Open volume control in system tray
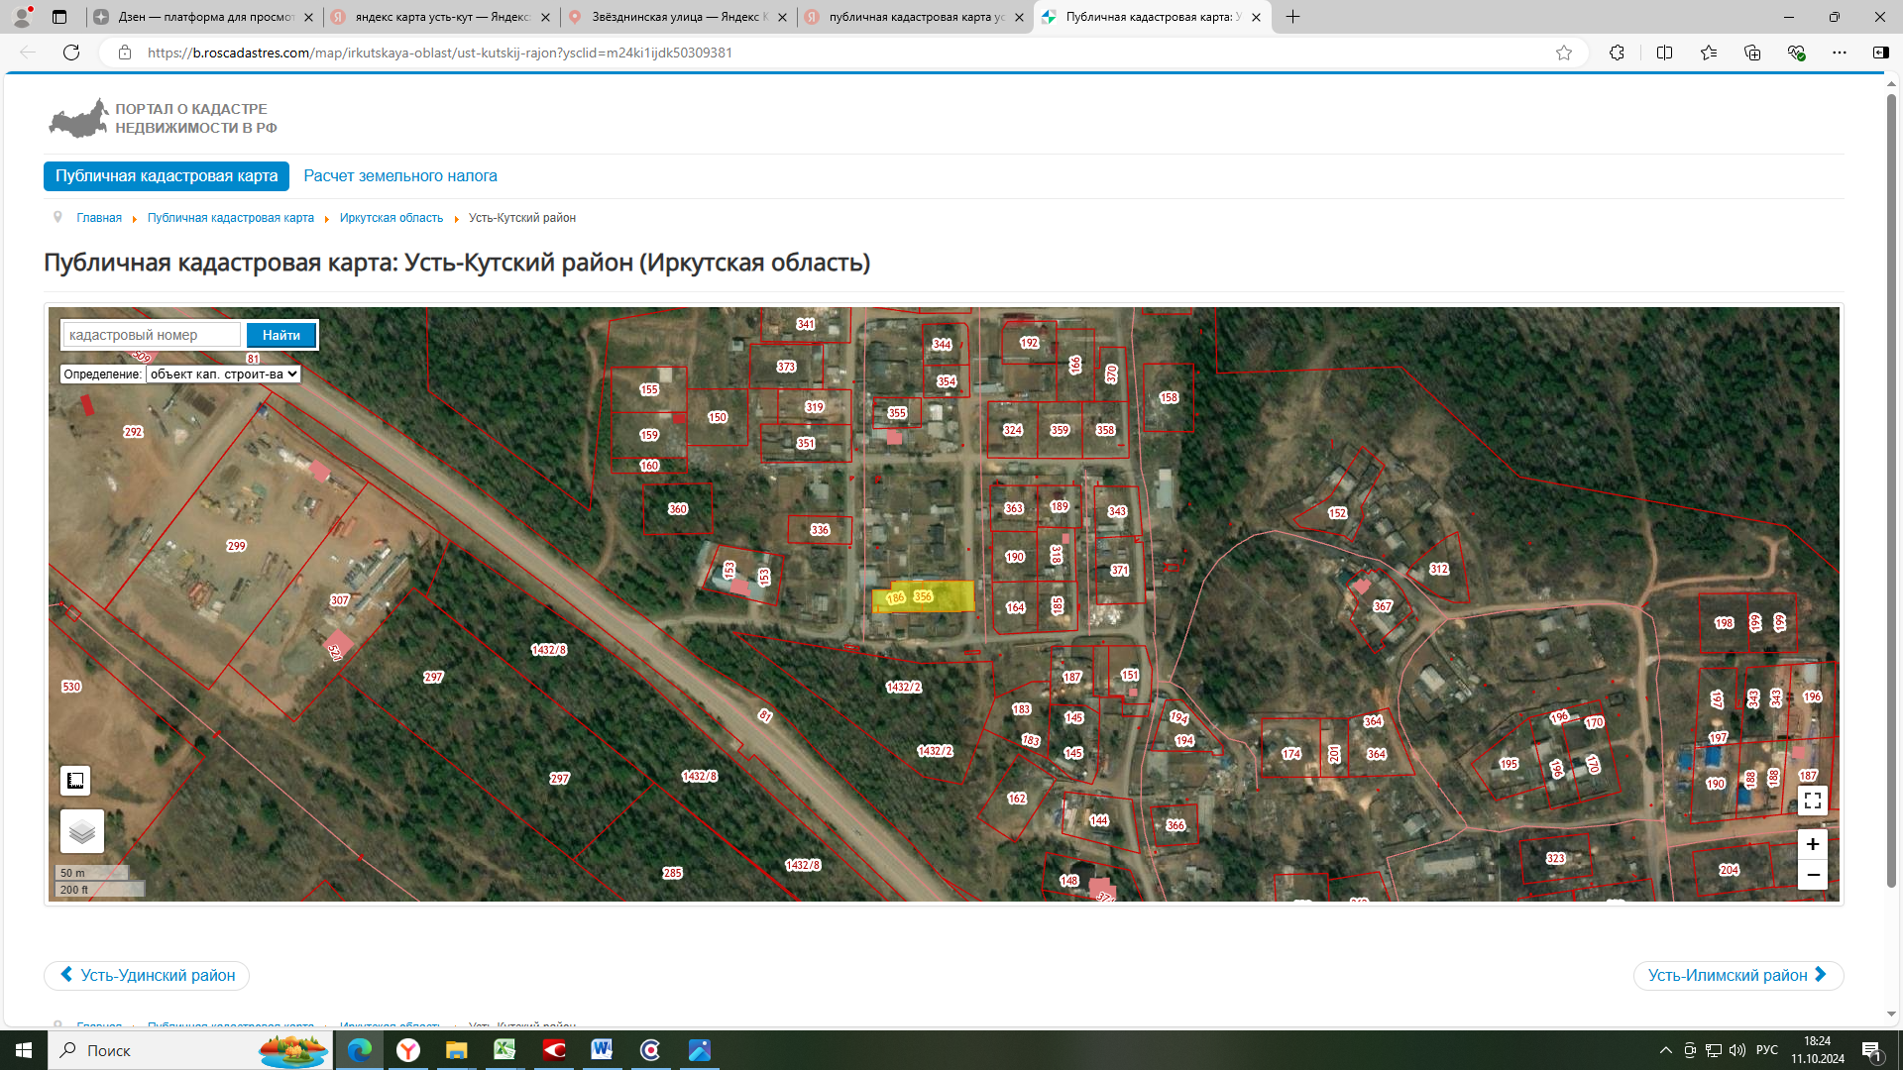 coord(1736,1050)
